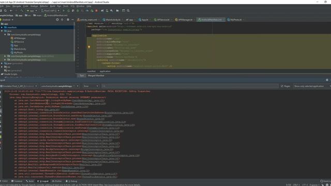The image size is (331, 186).
Task: Click the SDK Manager toolbar icon
Action: tap(112, 10)
